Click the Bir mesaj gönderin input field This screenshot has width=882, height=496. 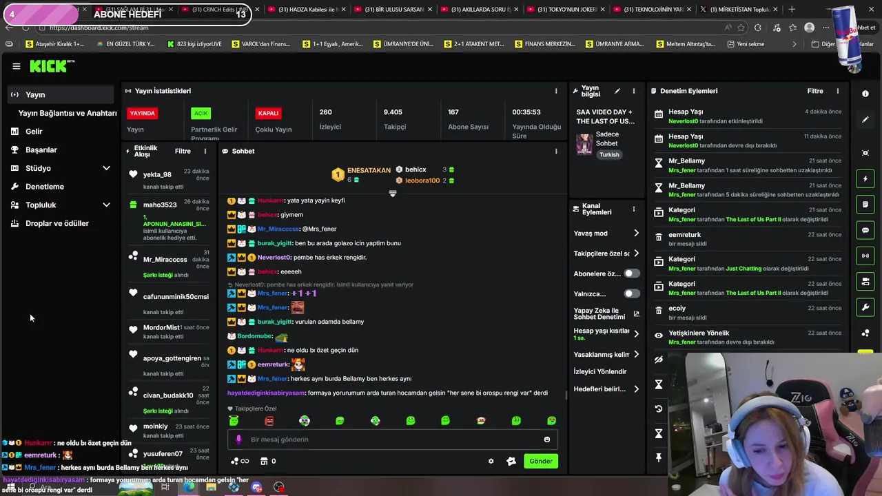click(393, 440)
